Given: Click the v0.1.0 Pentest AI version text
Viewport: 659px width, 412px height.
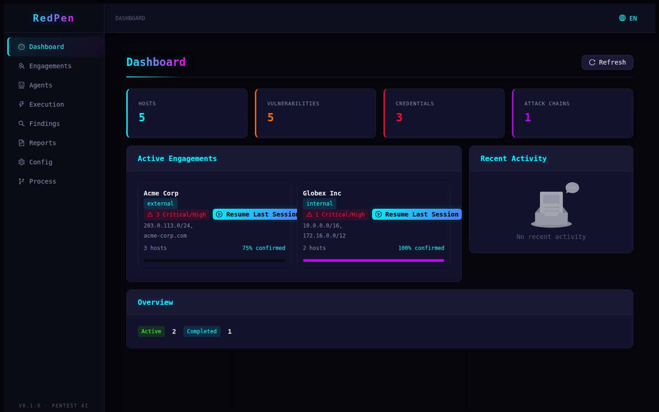Looking at the screenshot, I should click(54, 406).
